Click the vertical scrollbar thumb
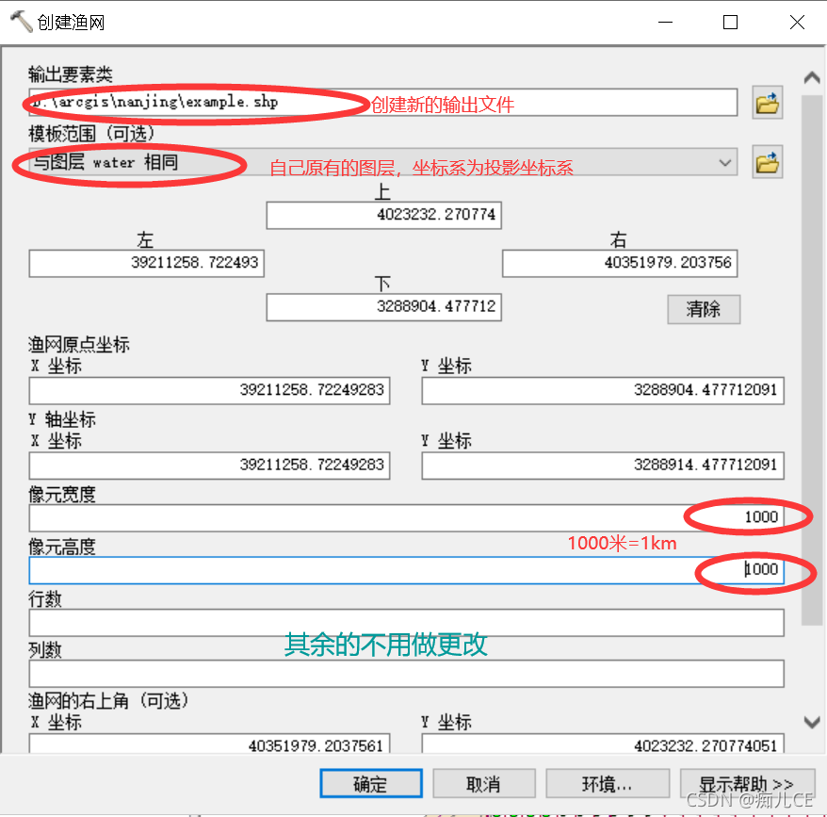Viewport: 827px width, 817px height. [x=812, y=360]
